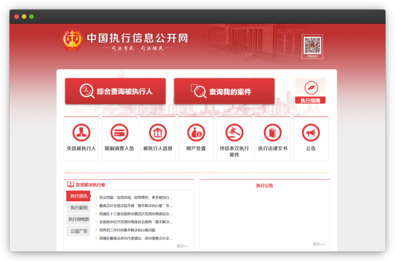Switch to the 执行微电影 tab
Screen dimensions: 395x261
[x=78, y=219]
